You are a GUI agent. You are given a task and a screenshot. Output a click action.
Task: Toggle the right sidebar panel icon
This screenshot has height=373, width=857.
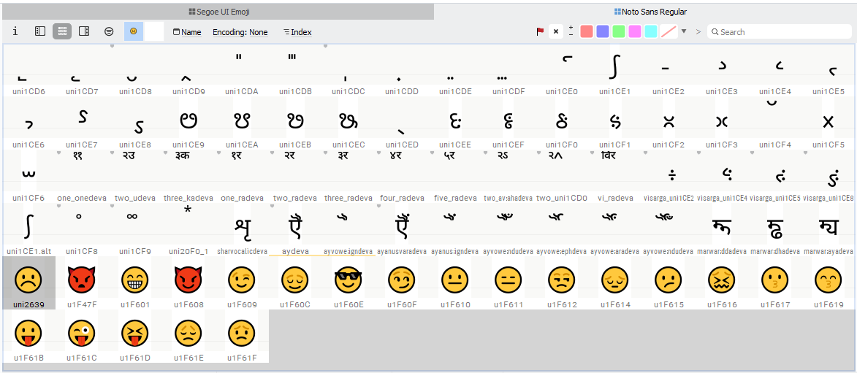click(83, 31)
